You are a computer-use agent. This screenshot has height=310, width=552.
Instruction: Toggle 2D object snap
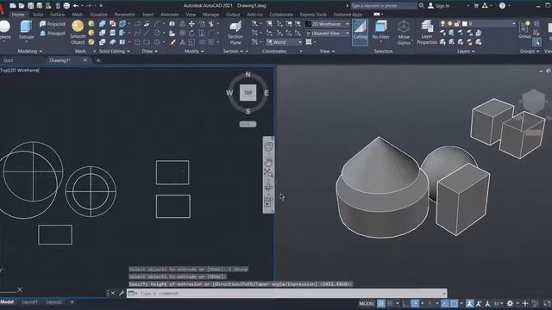[454, 303]
